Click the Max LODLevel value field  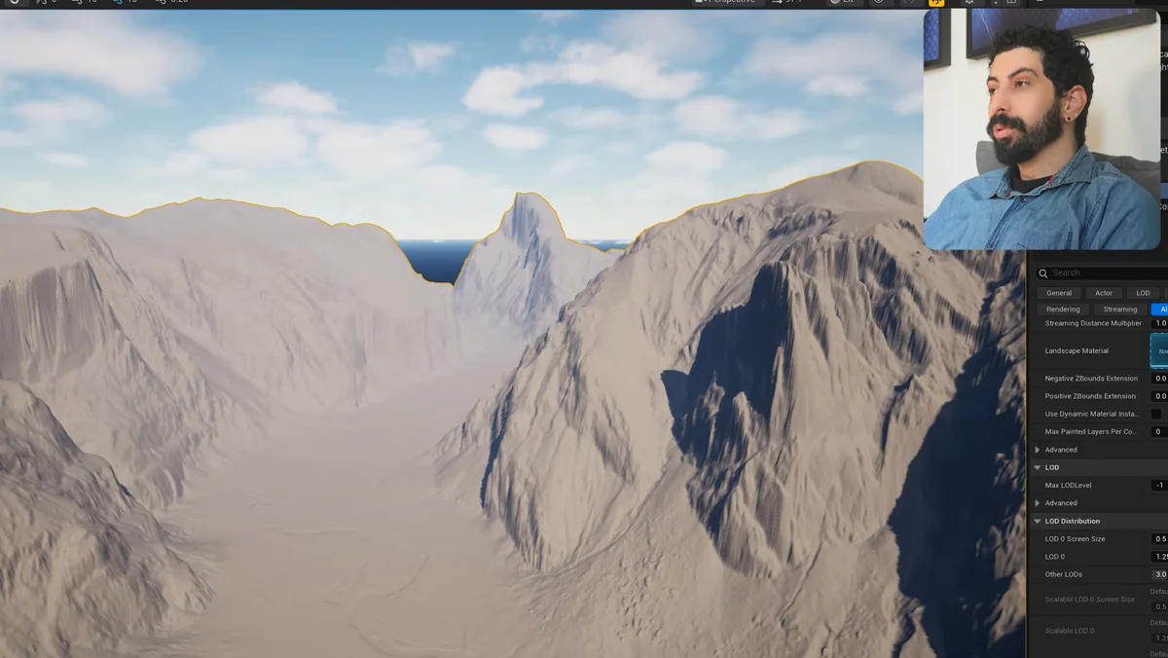click(x=1159, y=485)
